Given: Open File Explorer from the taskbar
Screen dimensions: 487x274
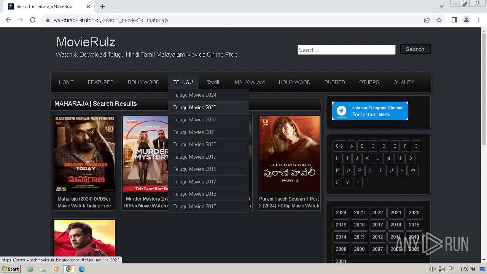Looking at the screenshot, I should point(43,269).
